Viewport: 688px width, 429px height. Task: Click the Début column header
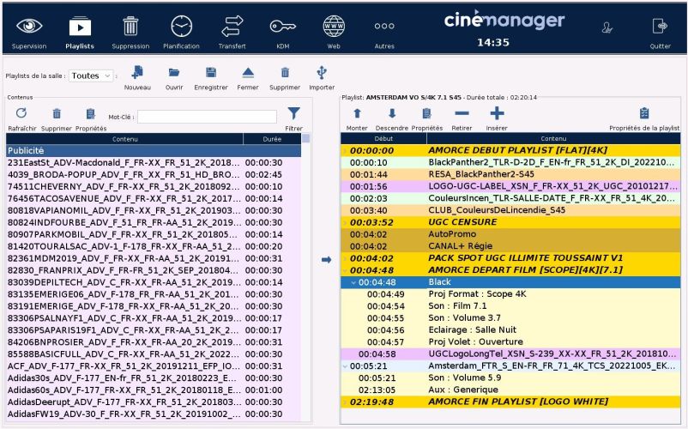[383, 139]
